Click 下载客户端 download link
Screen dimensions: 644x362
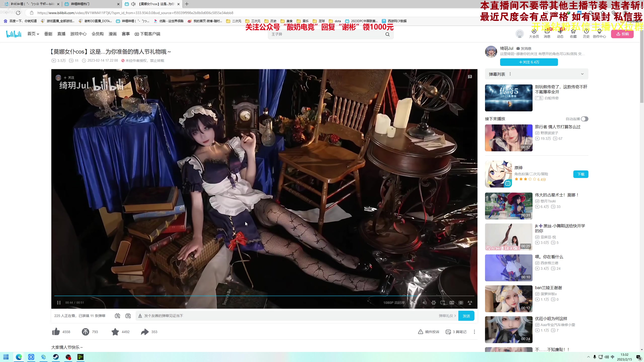[148, 34]
